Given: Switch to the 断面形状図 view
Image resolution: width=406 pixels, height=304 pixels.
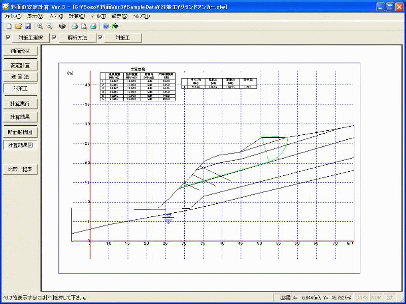Looking at the screenshot, I should coord(20,132).
